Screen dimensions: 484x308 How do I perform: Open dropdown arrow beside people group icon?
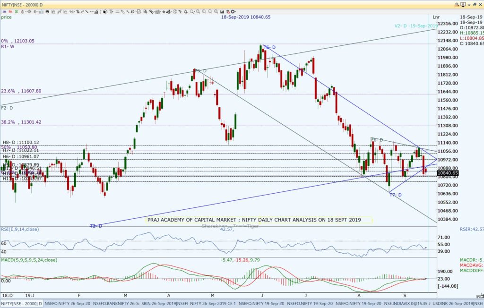tap(171, 12)
